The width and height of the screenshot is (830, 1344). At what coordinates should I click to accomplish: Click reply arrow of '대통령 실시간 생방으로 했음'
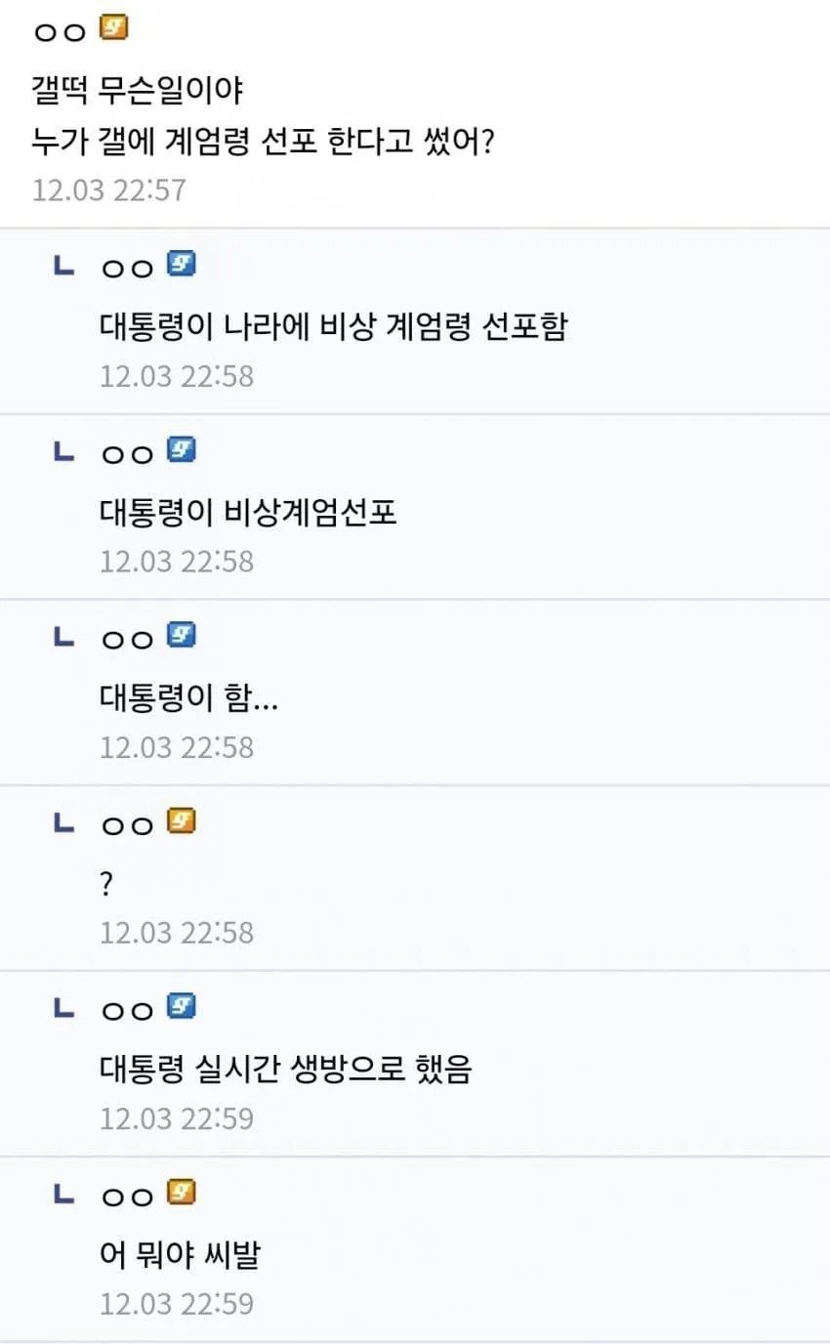coord(63,1008)
